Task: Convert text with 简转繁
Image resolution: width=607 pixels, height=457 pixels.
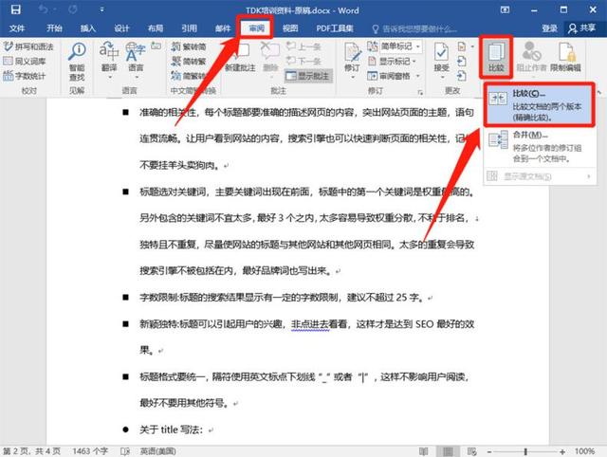Action: [x=189, y=61]
